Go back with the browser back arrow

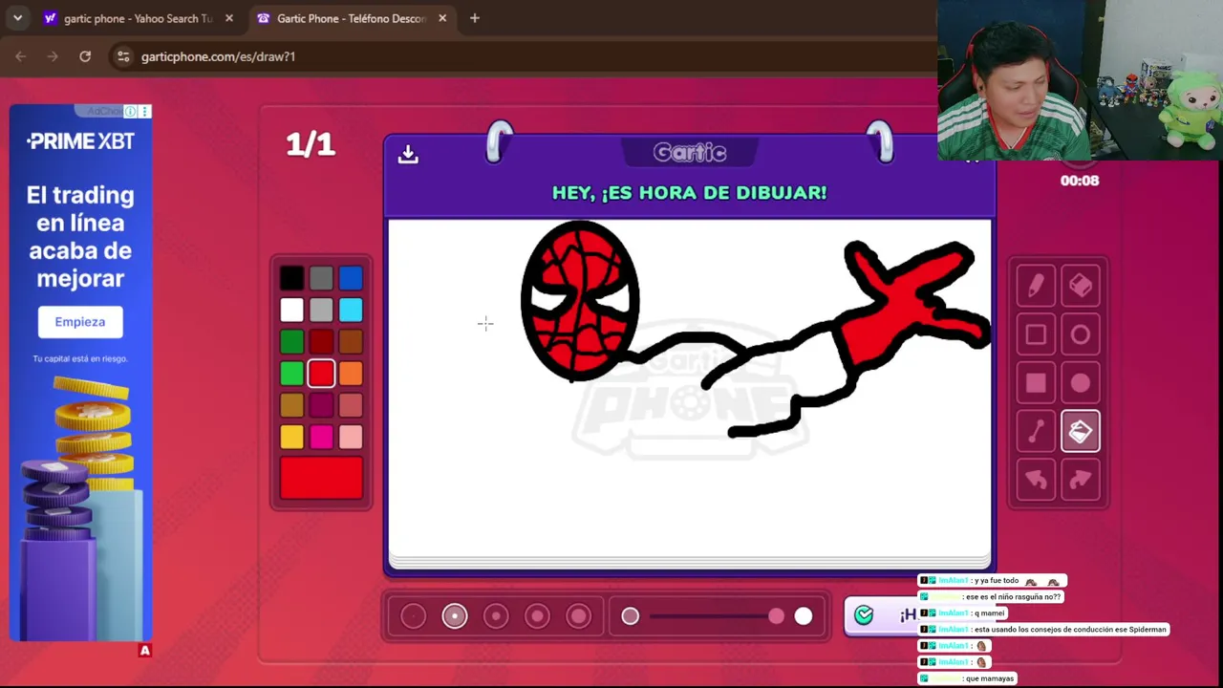(20, 56)
